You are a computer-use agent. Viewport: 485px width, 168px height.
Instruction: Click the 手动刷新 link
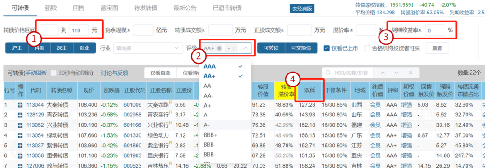pyautogui.click(x=36, y=73)
